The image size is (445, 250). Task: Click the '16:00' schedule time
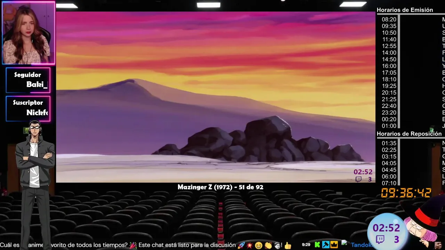pyautogui.click(x=389, y=66)
